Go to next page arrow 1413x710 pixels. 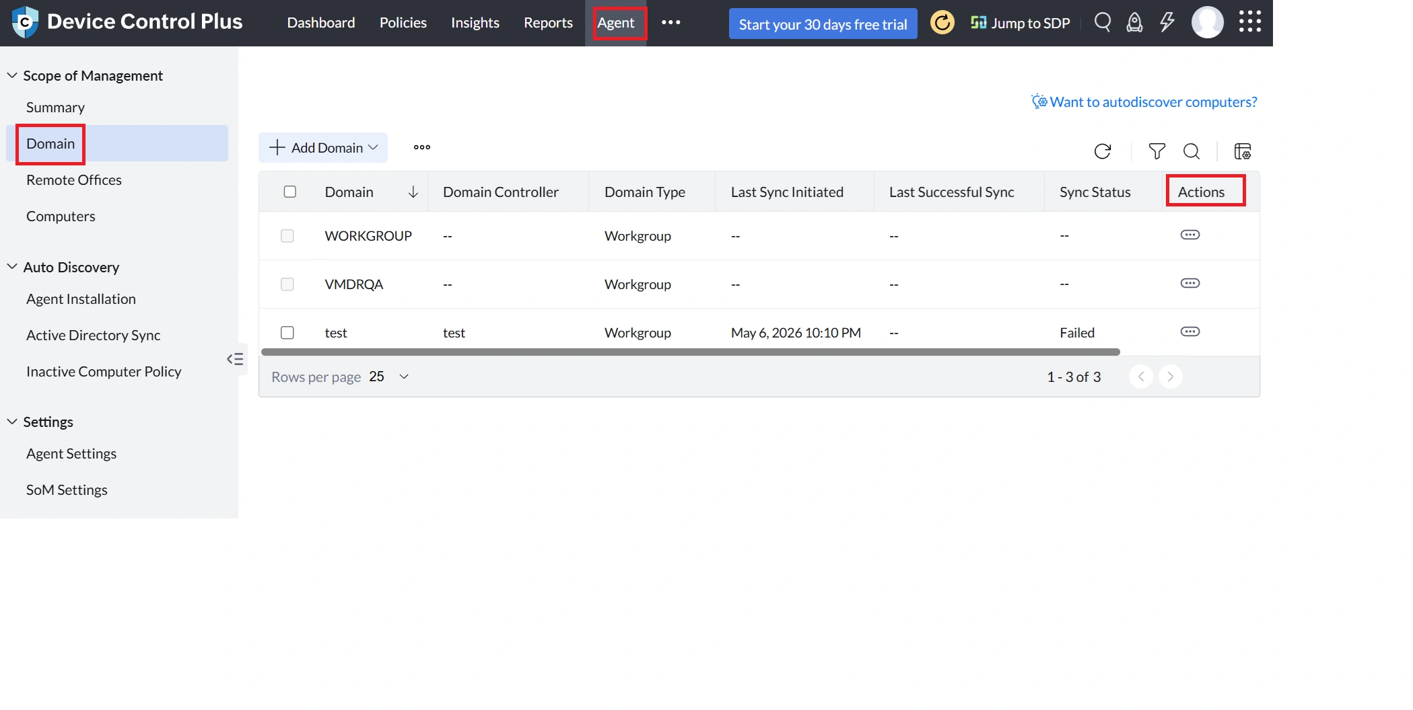click(x=1171, y=377)
